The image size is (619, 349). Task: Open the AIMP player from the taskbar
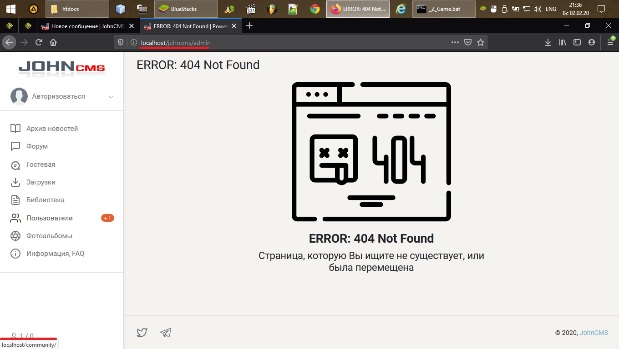click(x=33, y=9)
